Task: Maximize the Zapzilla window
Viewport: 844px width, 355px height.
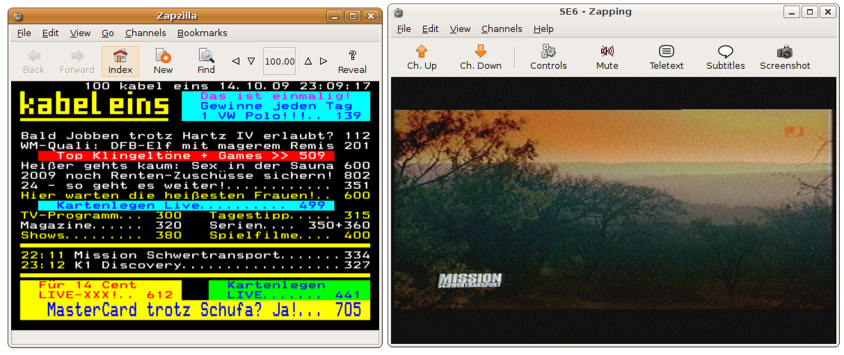Action: point(353,16)
